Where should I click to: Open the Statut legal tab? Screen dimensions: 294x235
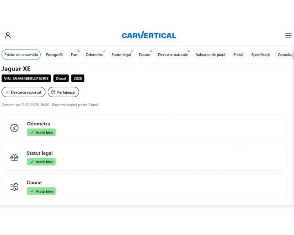[x=121, y=55]
